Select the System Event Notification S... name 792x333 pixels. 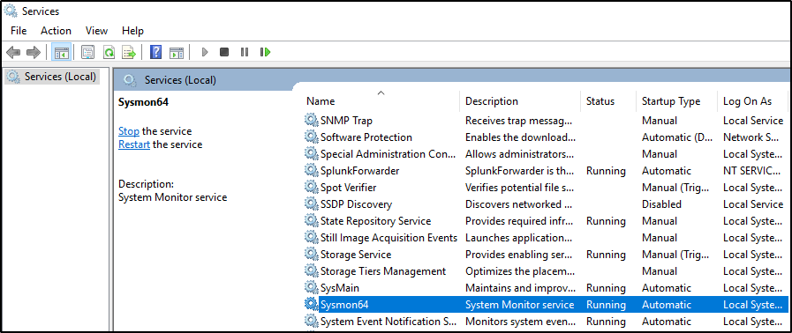click(x=388, y=321)
